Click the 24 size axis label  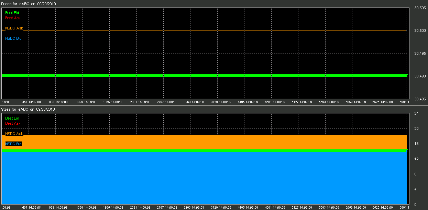[x=416, y=113]
